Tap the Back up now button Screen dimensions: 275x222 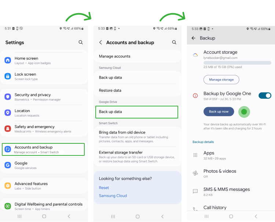(219, 112)
